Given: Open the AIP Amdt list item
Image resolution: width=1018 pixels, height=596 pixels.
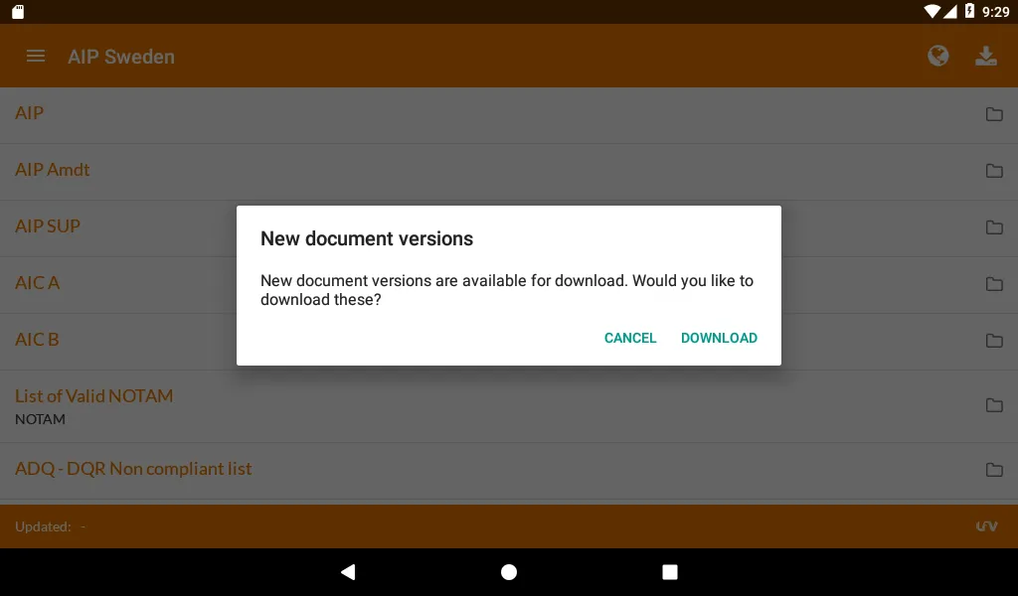Looking at the screenshot, I should 509,172.
